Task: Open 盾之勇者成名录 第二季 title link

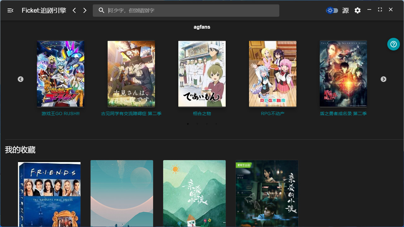Action: click(x=343, y=113)
